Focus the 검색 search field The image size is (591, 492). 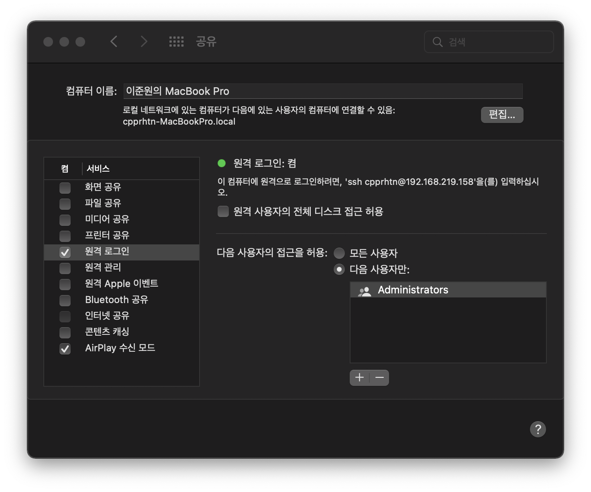[489, 42]
